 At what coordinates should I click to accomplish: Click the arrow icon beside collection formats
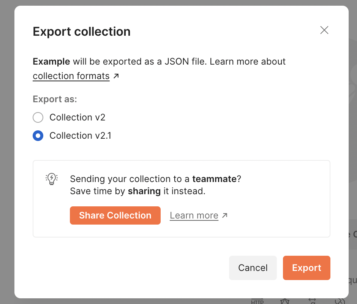(x=116, y=76)
